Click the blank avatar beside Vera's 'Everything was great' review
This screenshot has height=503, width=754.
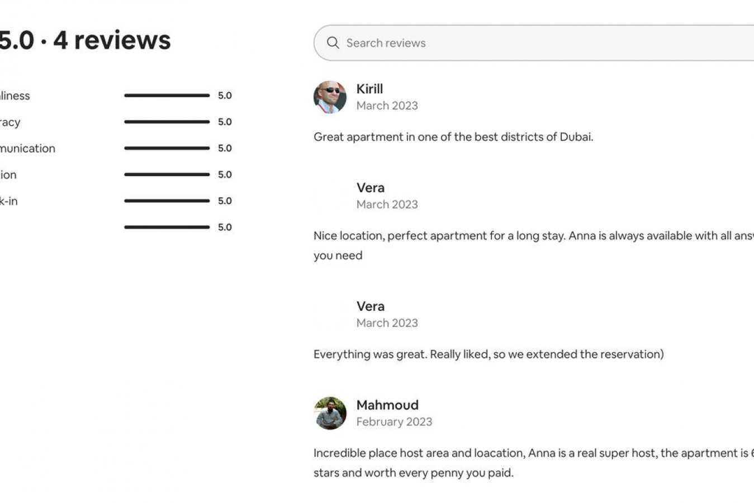pyautogui.click(x=330, y=315)
